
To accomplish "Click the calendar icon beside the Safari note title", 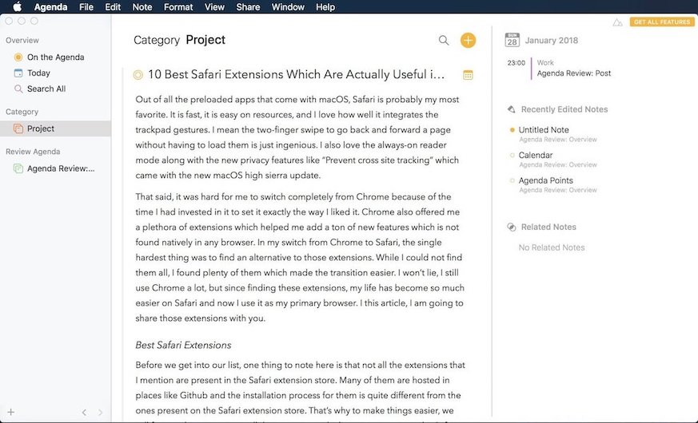I will click(x=469, y=75).
